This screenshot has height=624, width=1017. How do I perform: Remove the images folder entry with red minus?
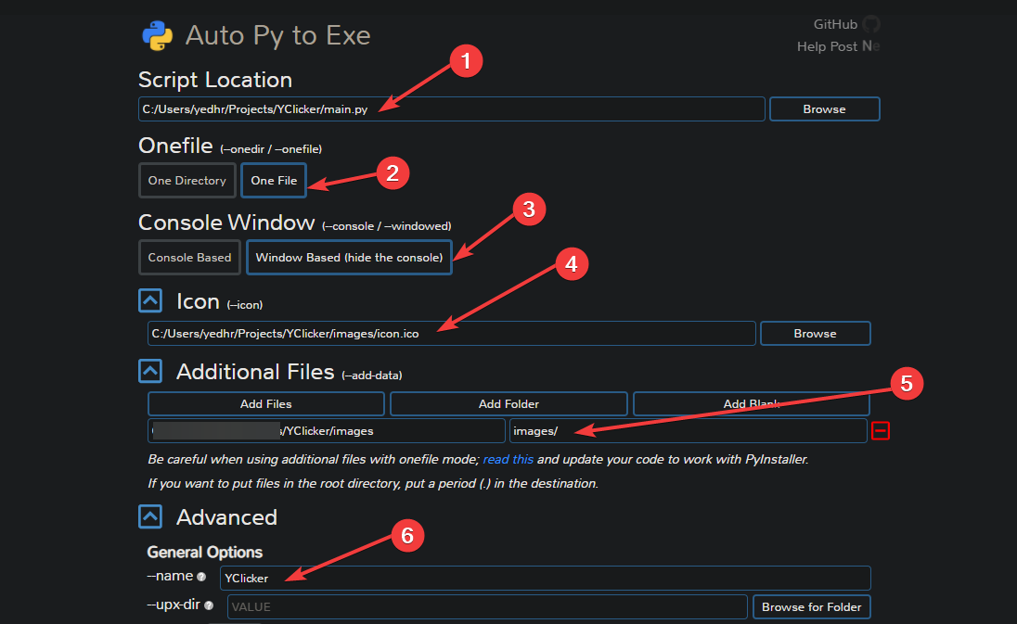[x=880, y=430]
